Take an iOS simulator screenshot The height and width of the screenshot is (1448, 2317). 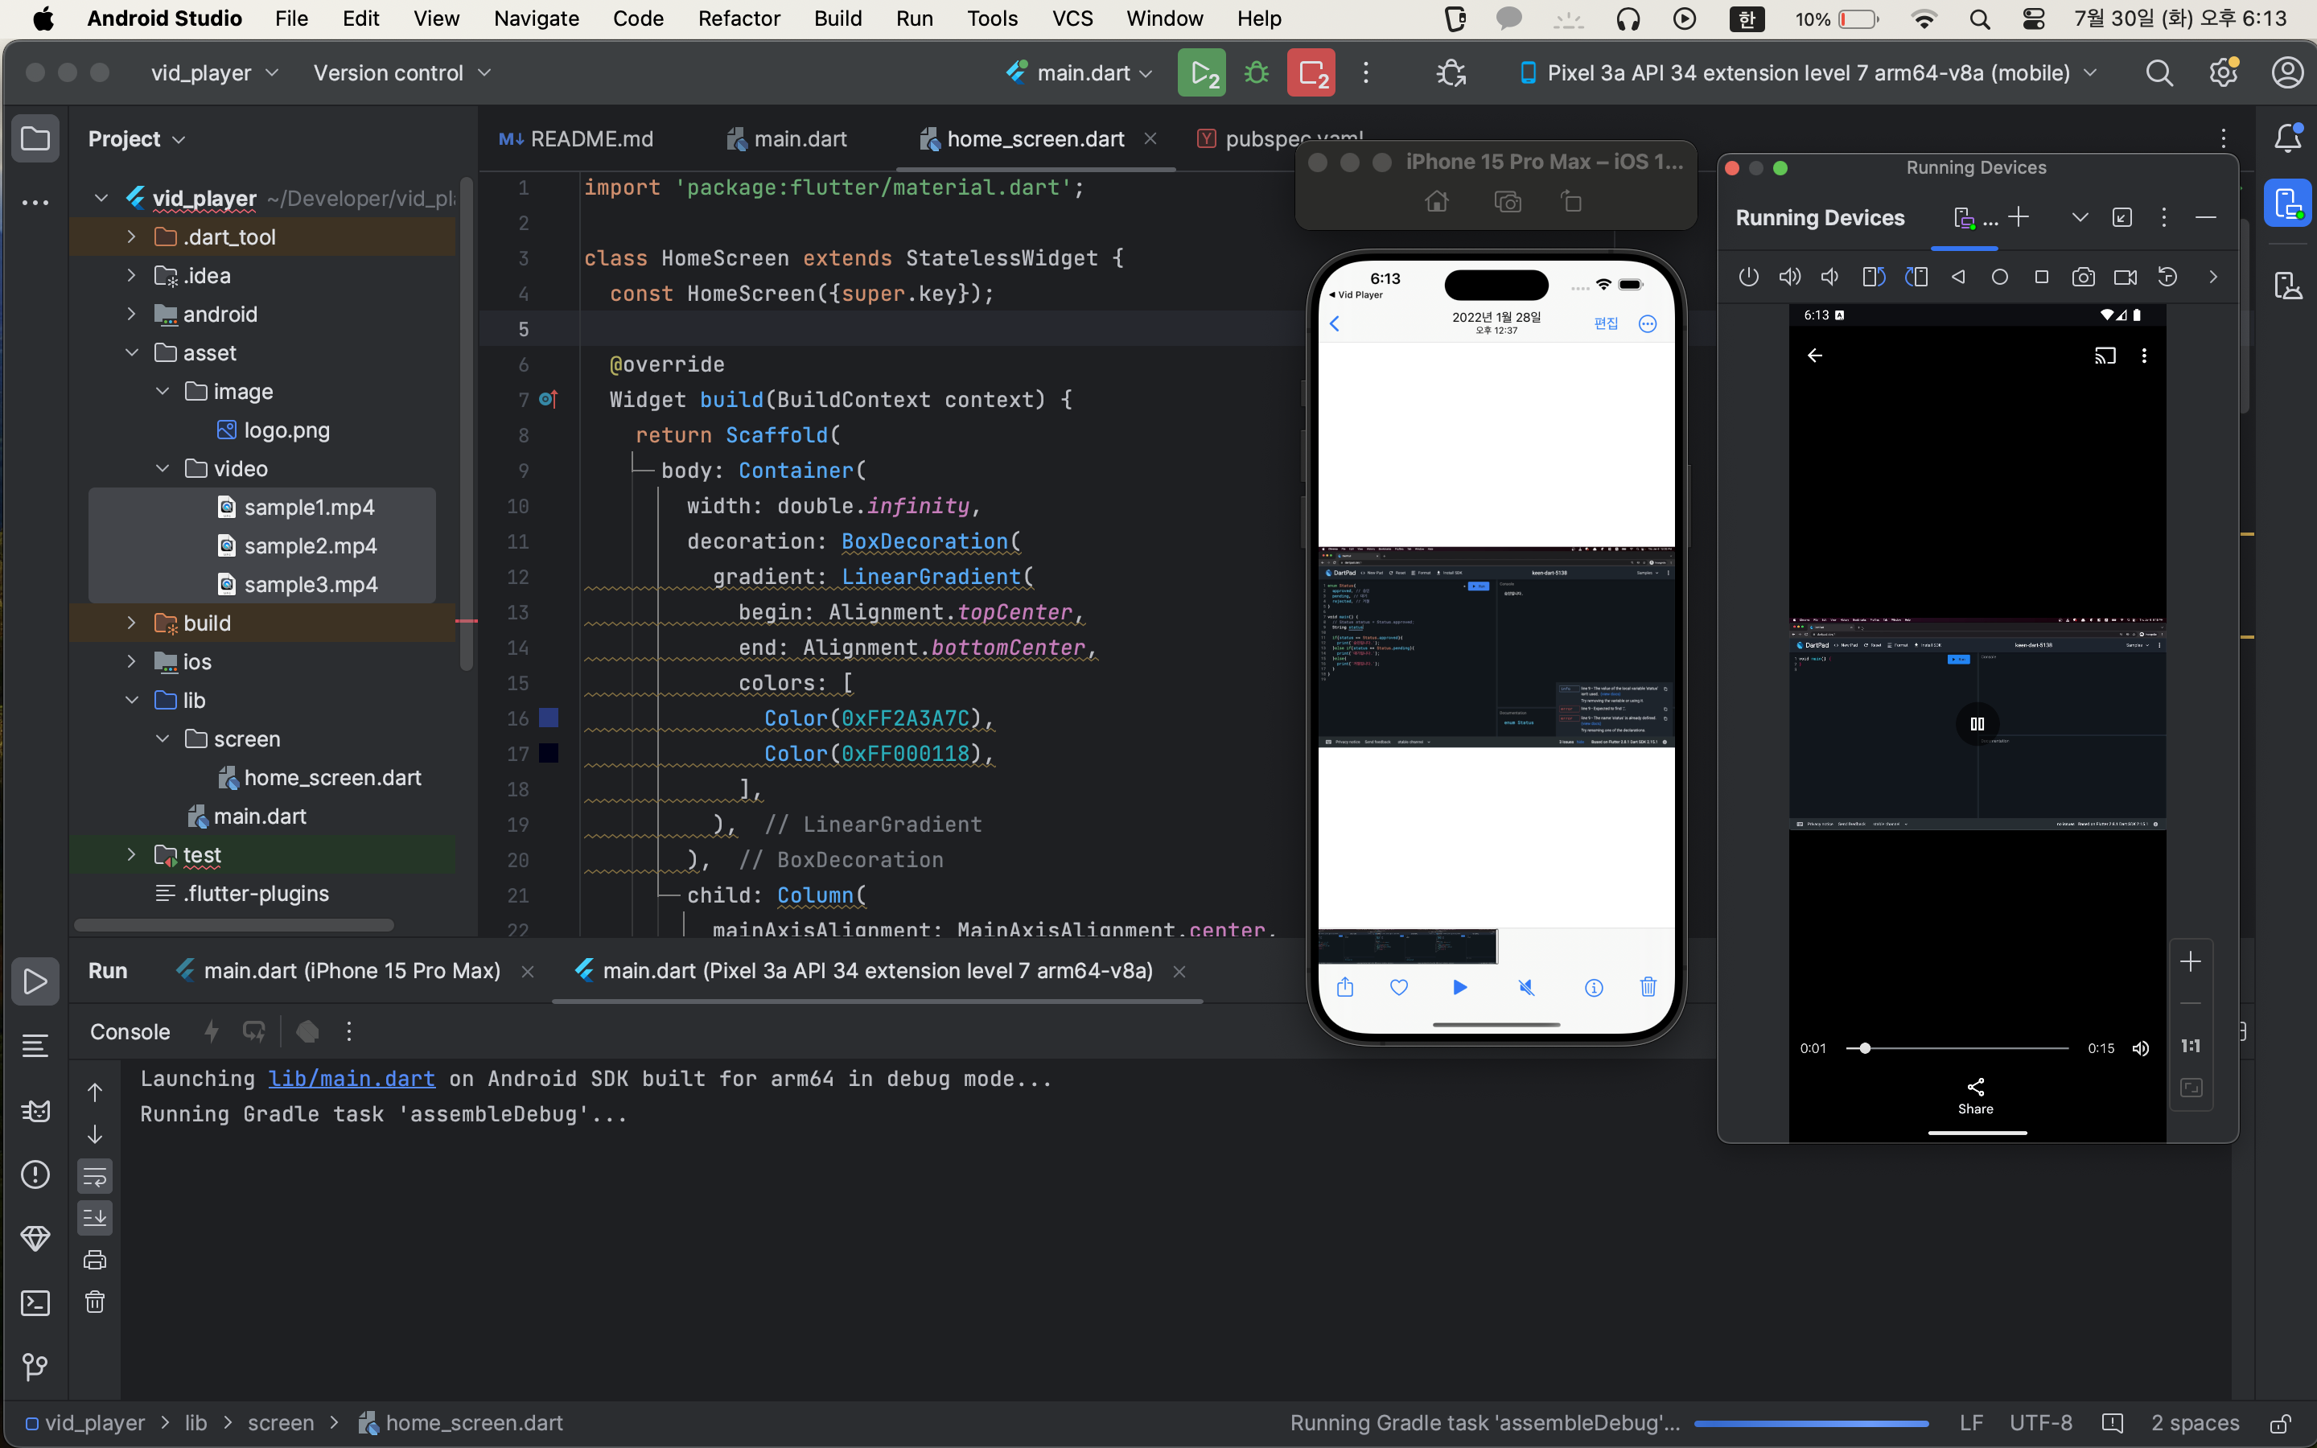(1508, 201)
